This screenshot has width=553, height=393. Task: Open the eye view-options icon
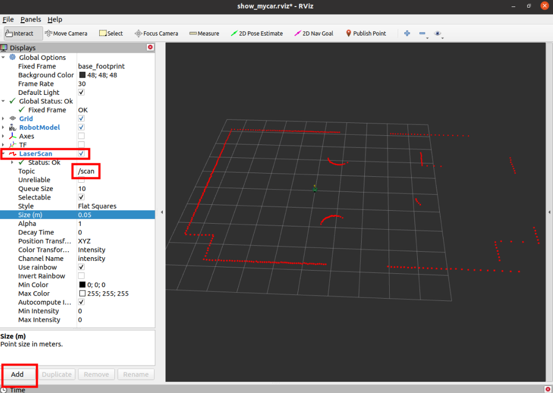tap(437, 33)
